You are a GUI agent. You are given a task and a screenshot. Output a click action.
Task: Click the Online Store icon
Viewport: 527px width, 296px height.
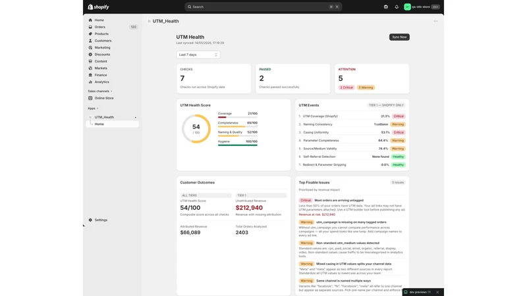[90, 98]
